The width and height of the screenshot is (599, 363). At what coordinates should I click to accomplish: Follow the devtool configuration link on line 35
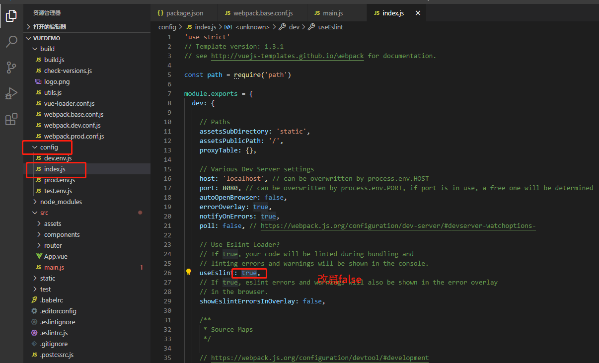pos(320,358)
